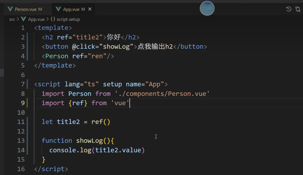The image size is (303, 175).
Task: Click the let keyword on line 11
Action: click(47, 122)
